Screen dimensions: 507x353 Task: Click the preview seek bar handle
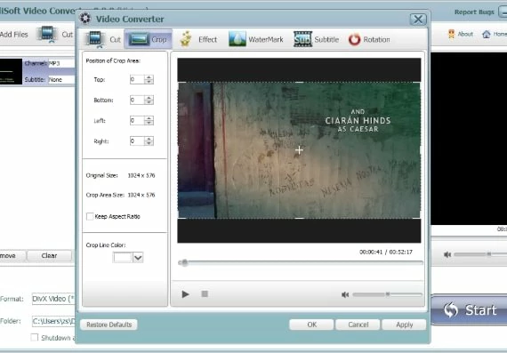coord(184,262)
